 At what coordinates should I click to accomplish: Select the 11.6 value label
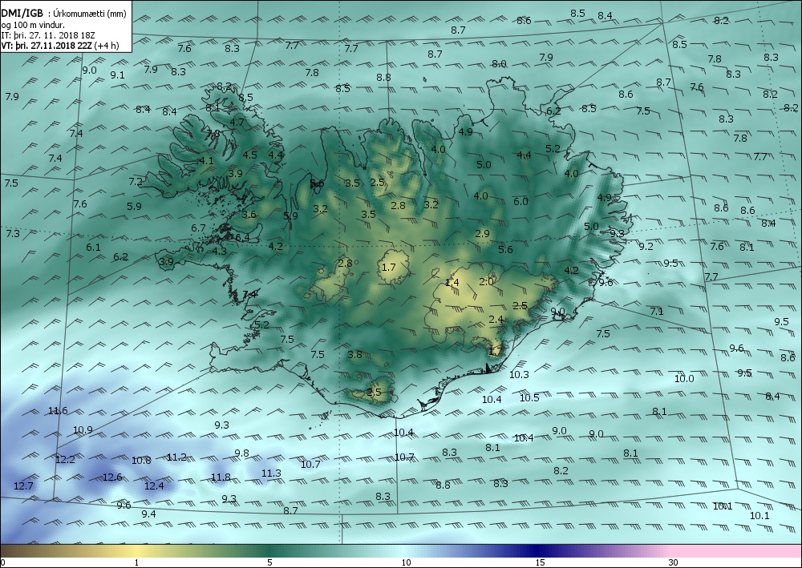[x=57, y=411]
